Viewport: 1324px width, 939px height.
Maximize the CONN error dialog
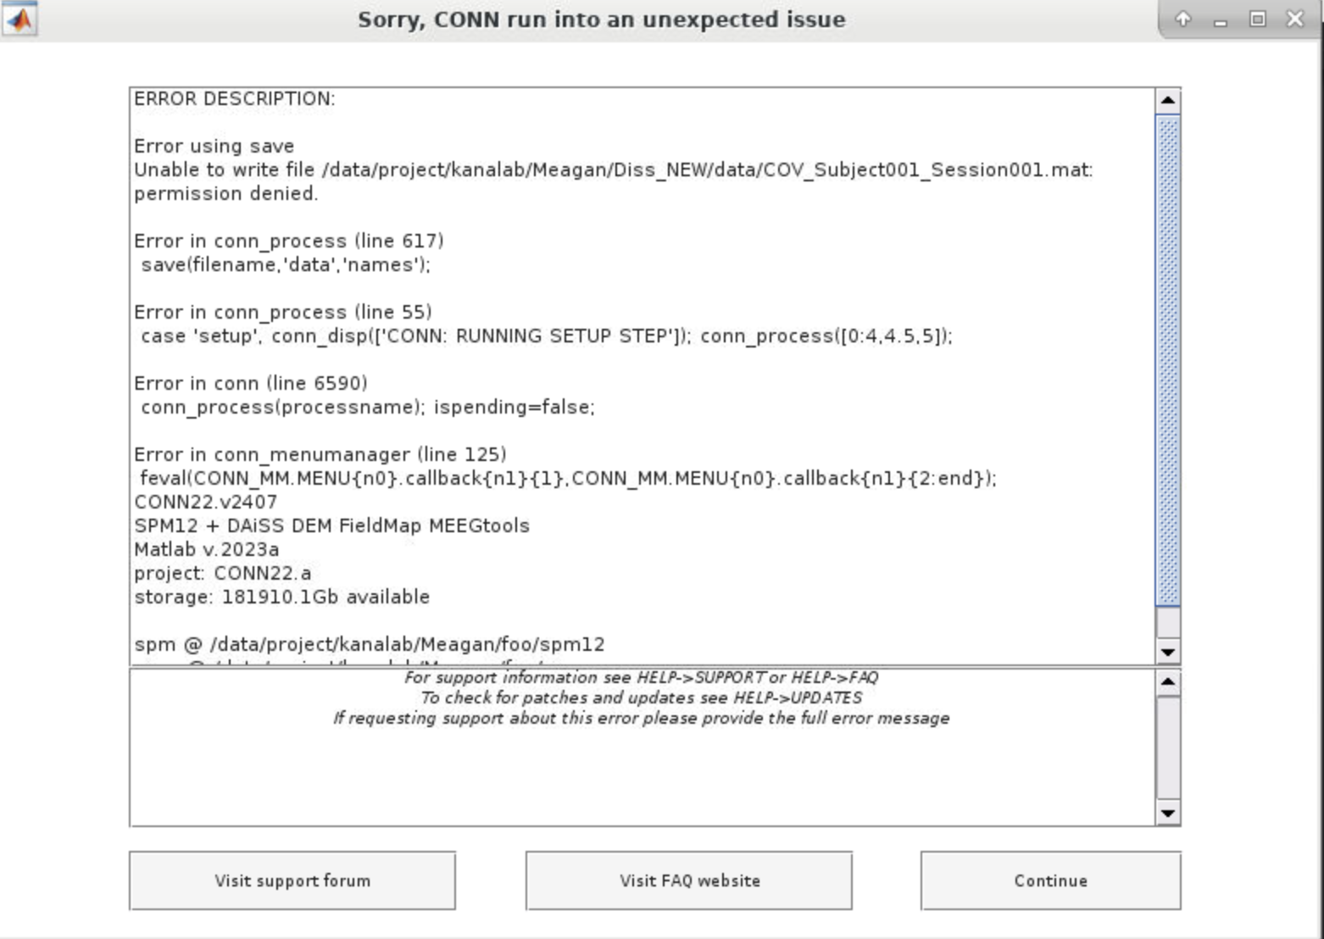pyautogui.click(x=1257, y=19)
